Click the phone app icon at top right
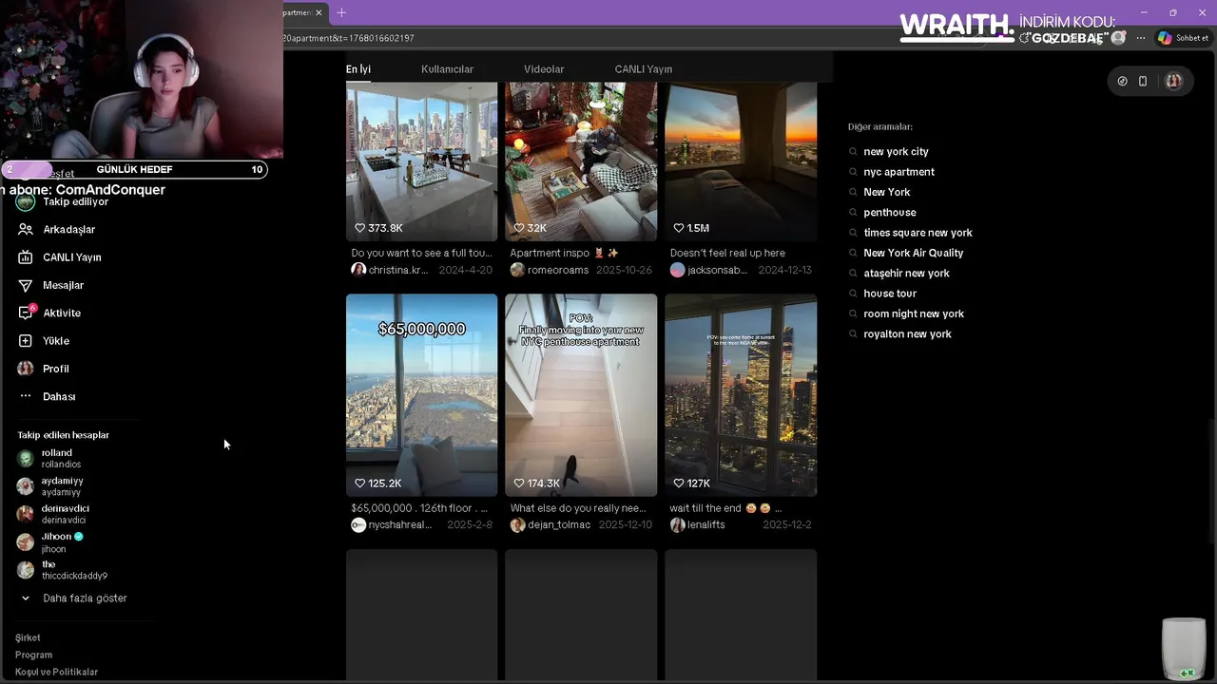The width and height of the screenshot is (1217, 684). tap(1143, 81)
